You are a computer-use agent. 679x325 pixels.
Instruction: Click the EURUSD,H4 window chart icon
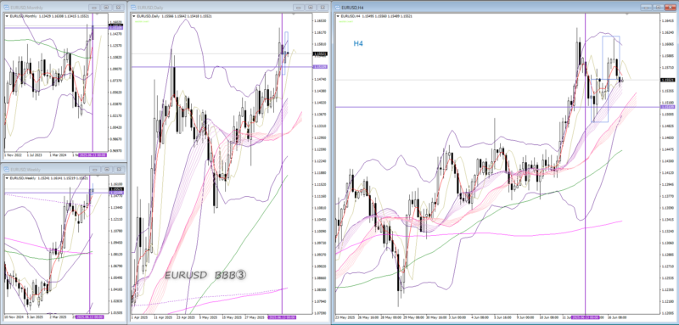tap(338, 8)
